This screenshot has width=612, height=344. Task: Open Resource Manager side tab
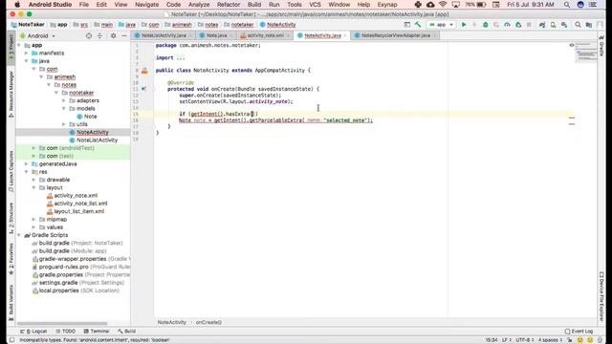[11, 94]
